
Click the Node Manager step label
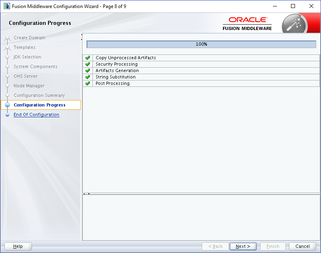29,86
